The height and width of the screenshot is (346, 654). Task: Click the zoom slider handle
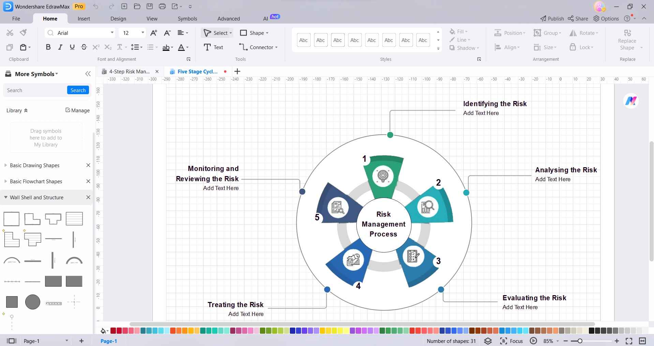click(x=580, y=341)
